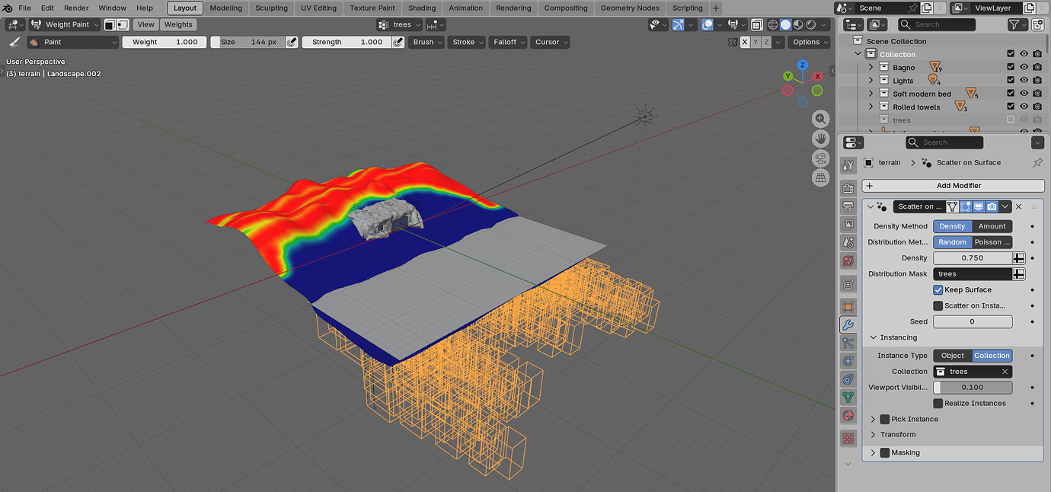
Task: Expand the Transform panel
Action: click(x=874, y=435)
